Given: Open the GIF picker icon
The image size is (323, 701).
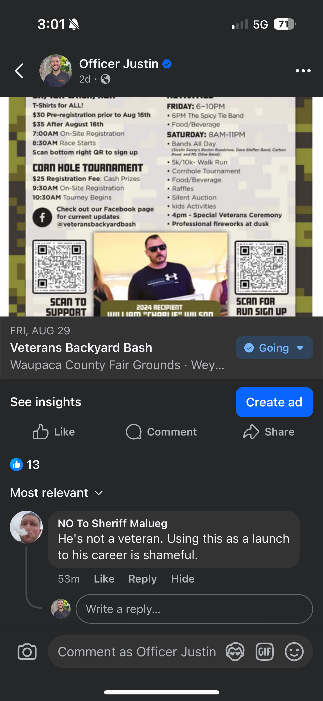Looking at the screenshot, I should tap(265, 652).
